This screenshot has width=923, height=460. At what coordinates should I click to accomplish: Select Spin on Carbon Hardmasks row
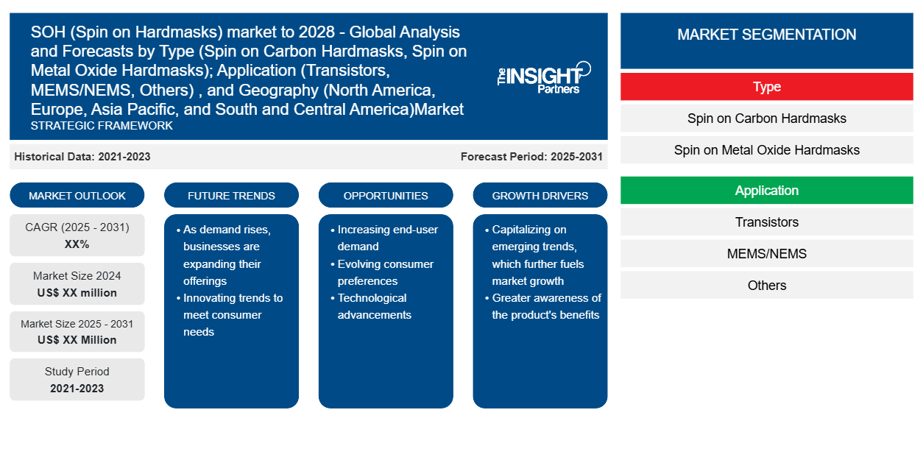pyautogui.click(x=767, y=118)
